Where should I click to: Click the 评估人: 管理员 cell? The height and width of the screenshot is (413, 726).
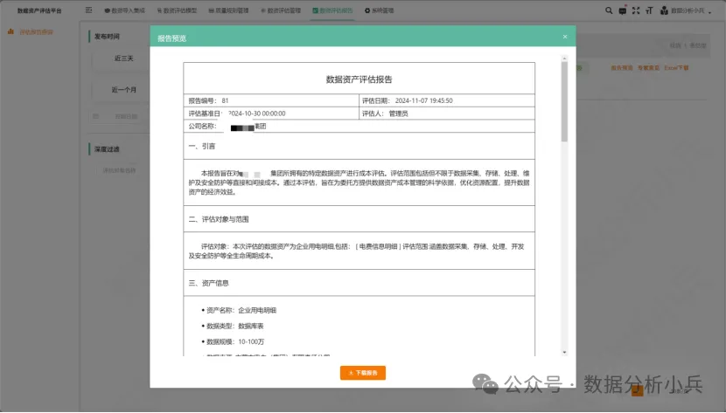pos(447,114)
